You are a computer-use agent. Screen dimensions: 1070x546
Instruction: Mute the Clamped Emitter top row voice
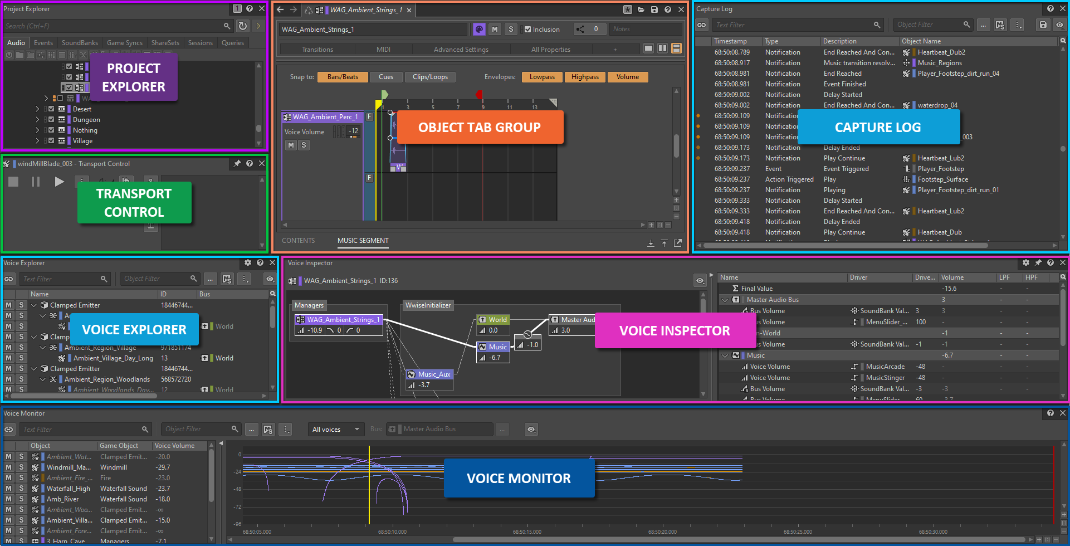click(8, 305)
